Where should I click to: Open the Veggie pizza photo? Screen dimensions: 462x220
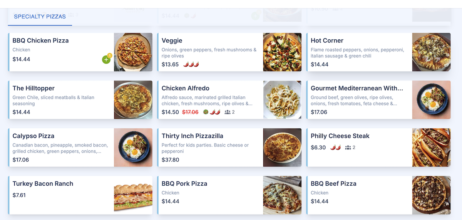point(282,52)
